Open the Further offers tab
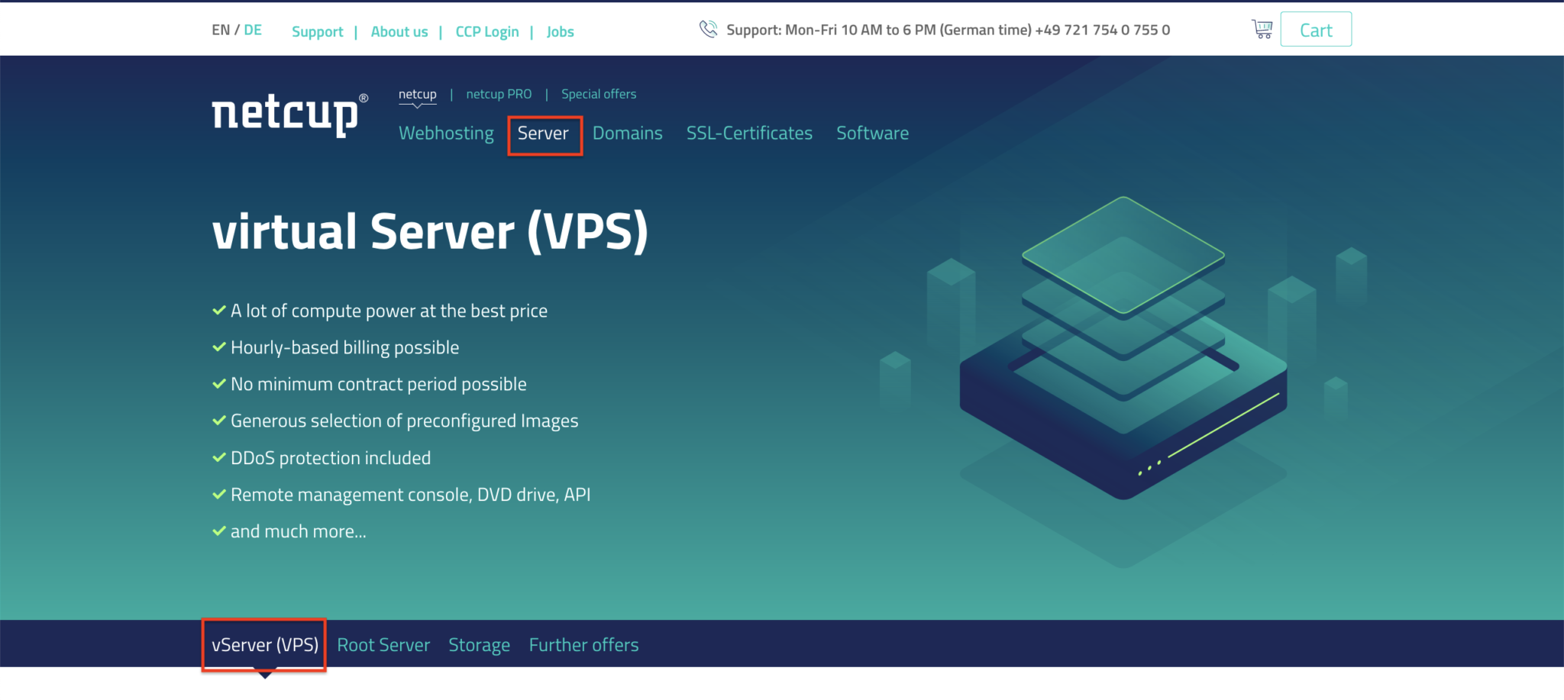Viewport: 1564px width, 700px height. coord(583,645)
